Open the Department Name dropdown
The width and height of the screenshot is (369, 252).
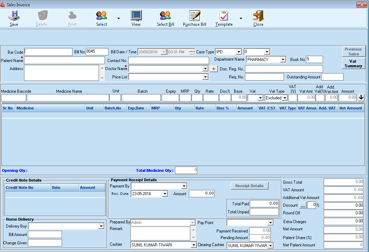point(283,60)
